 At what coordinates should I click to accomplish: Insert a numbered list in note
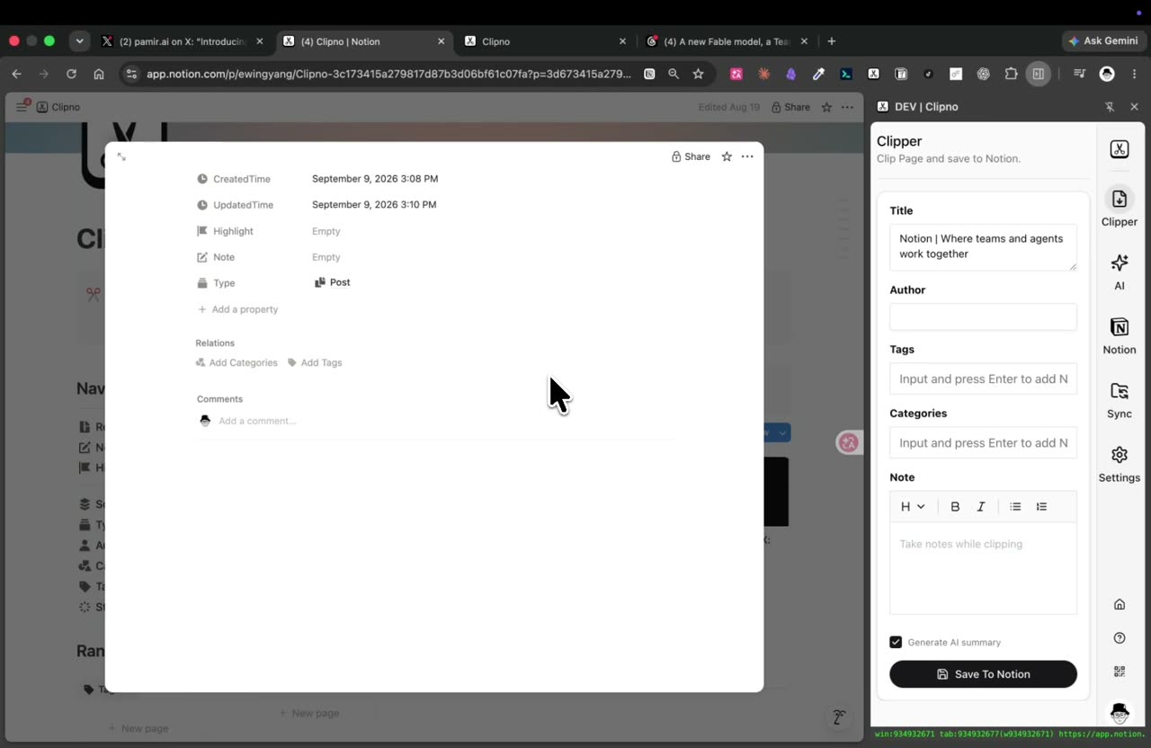coord(1041,507)
